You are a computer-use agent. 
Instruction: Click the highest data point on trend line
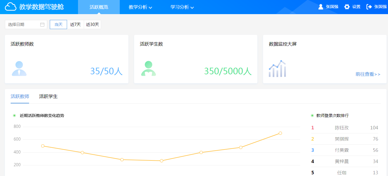point(280,133)
